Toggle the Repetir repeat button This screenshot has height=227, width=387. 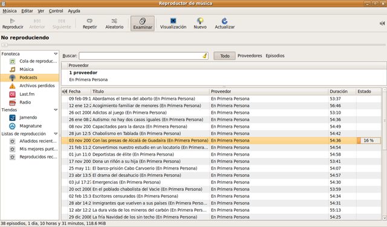coord(89,24)
